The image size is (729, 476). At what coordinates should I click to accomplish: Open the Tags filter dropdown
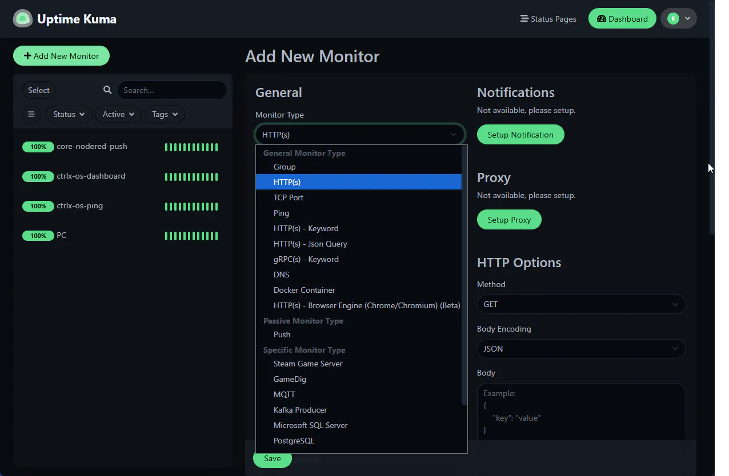(x=165, y=114)
